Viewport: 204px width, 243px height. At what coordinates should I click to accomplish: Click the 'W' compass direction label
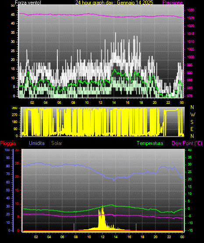[x=193, y=115]
